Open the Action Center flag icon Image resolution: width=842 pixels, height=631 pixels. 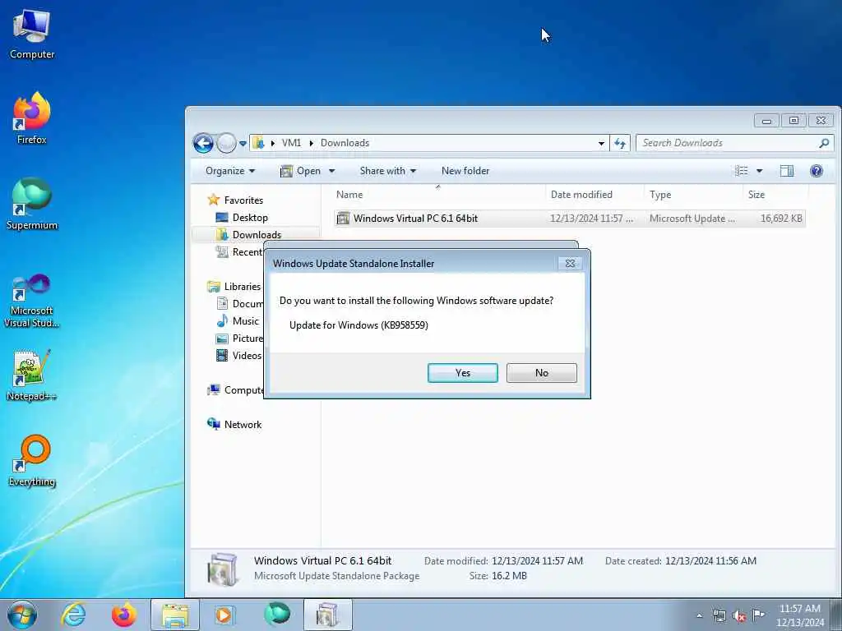tap(758, 615)
